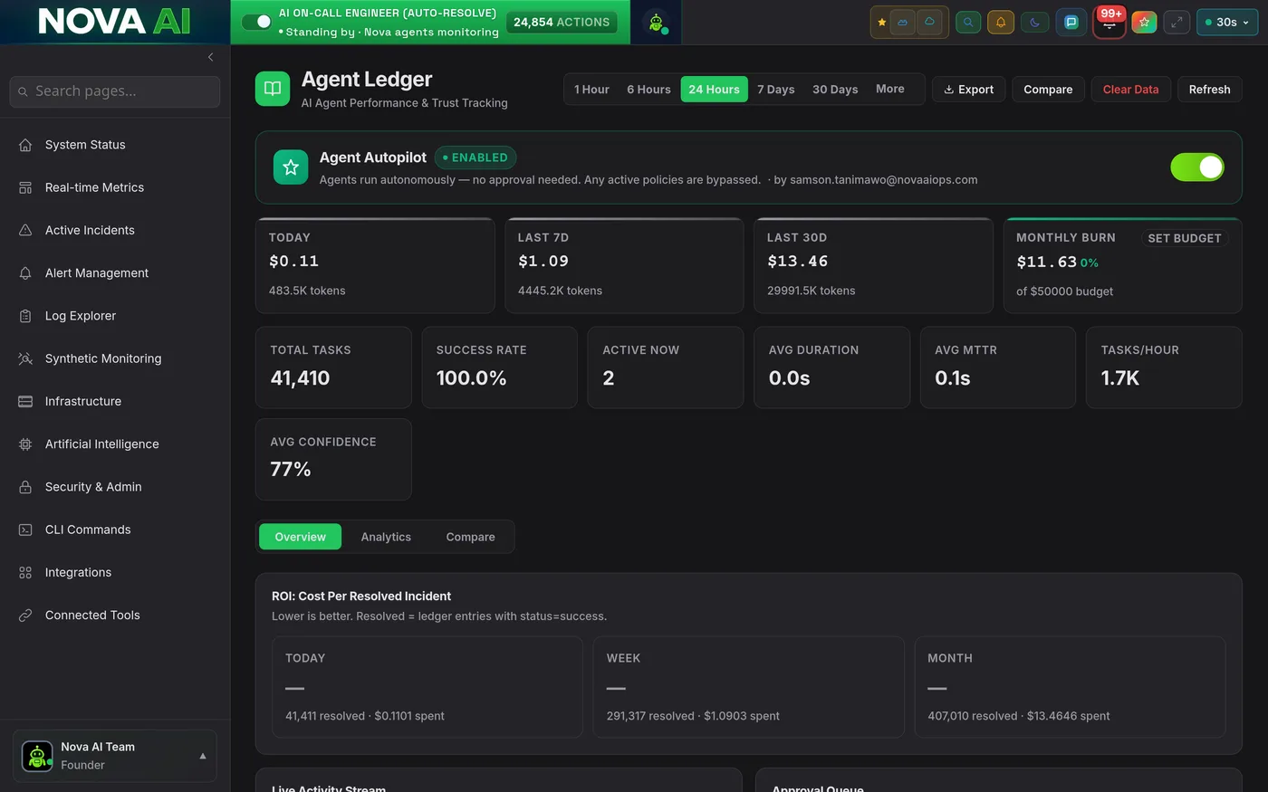Select the 1 Hour time range
Viewport: 1268px width, 792px height.
[x=591, y=90]
